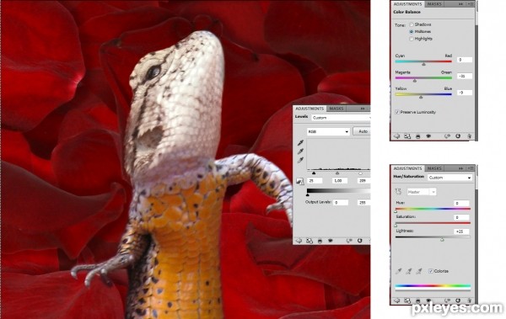
Task: Click the Levels black input slider triangle
Action: 314,173
